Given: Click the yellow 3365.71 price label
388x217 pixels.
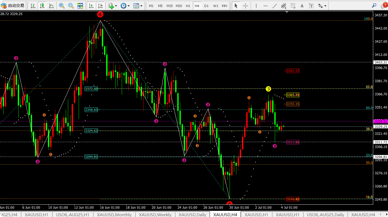Looking at the screenshot, I should tap(293, 95).
